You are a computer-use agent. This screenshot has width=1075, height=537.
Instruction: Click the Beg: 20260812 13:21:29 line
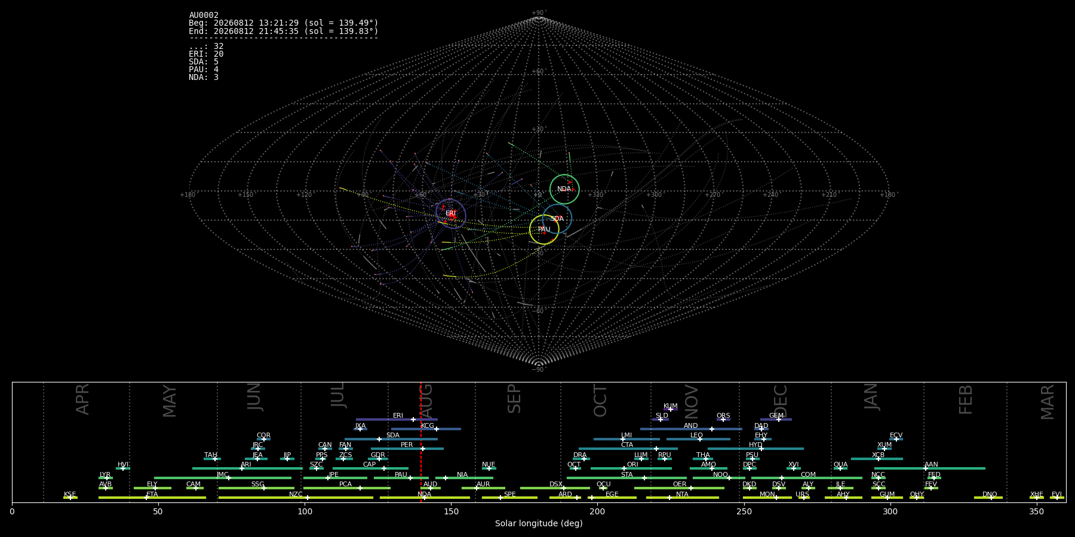[x=284, y=23]
